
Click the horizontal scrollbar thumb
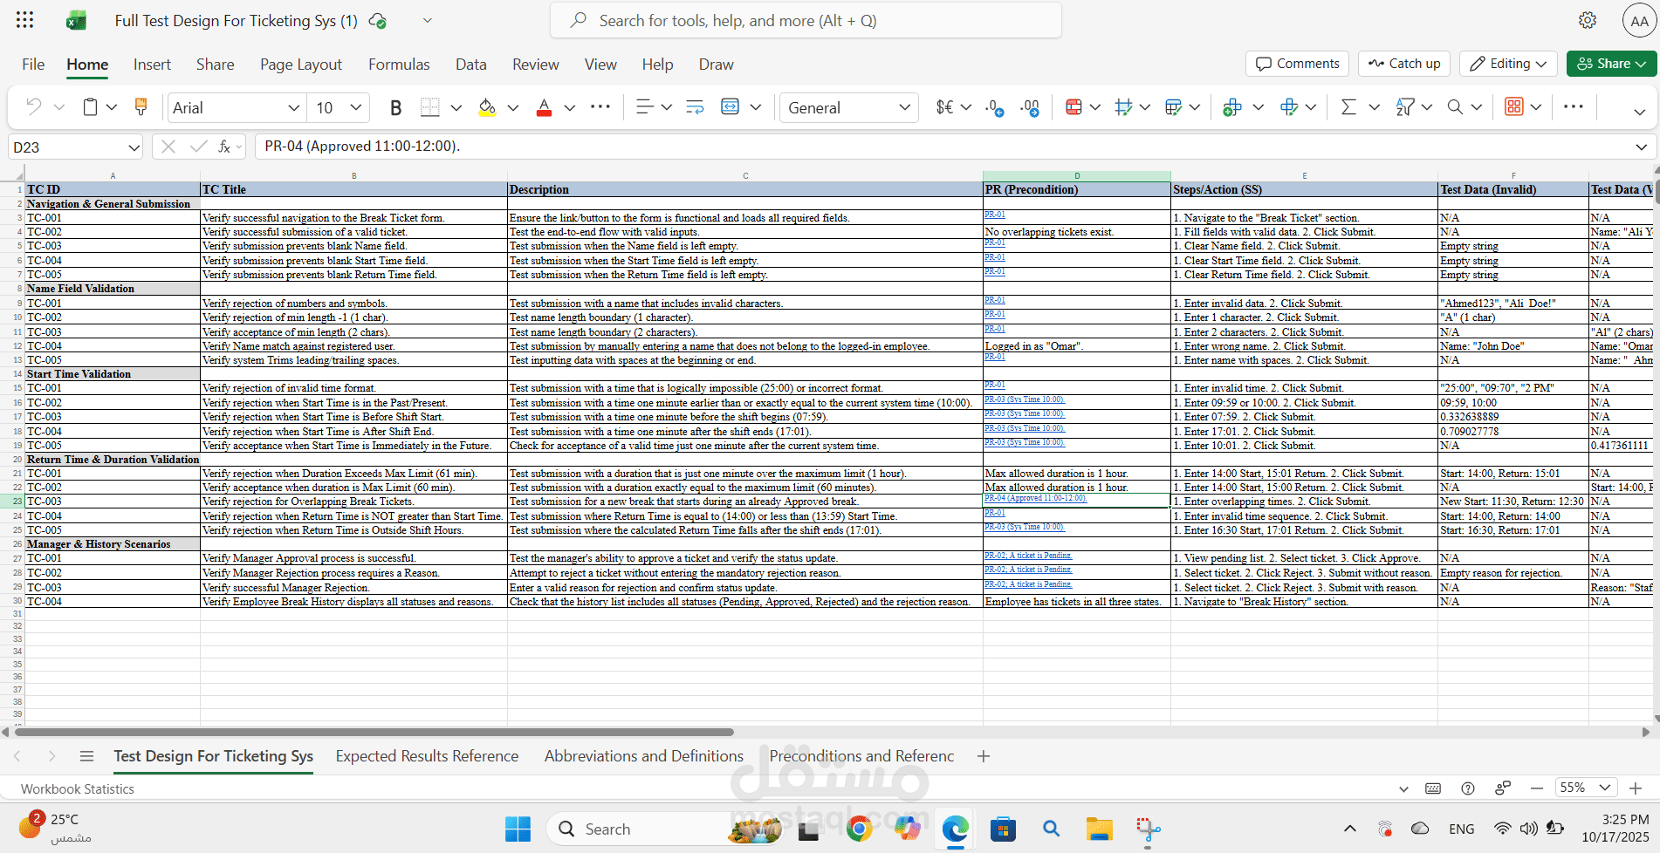[x=375, y=732]
